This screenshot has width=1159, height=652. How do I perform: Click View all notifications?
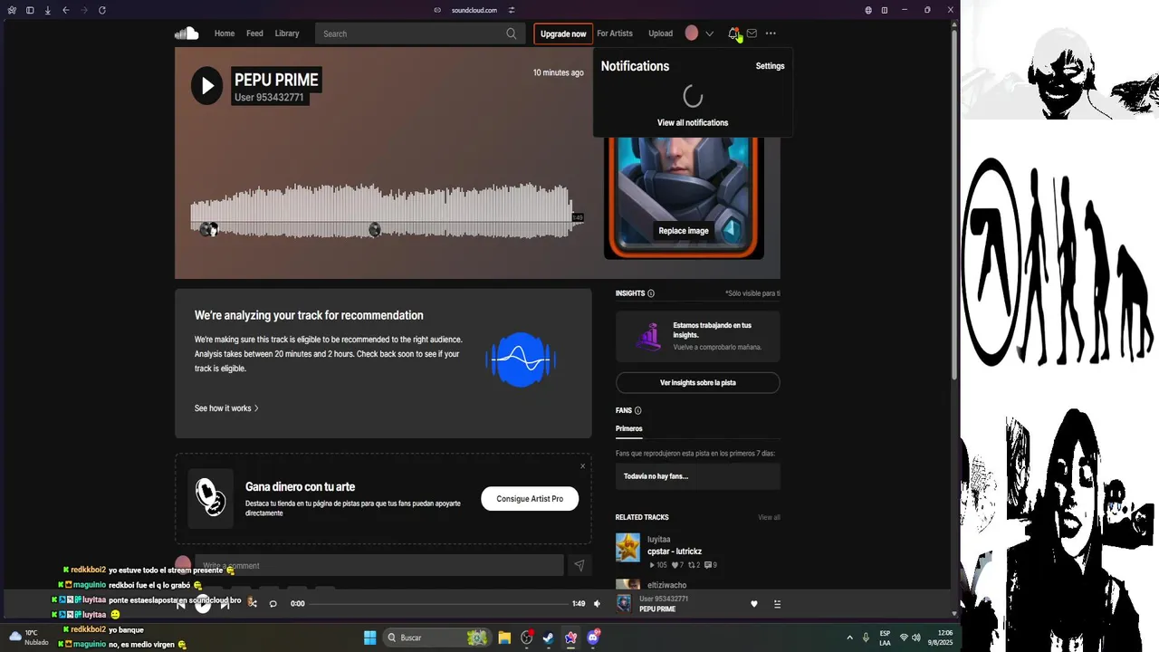[x=693, y=122]
